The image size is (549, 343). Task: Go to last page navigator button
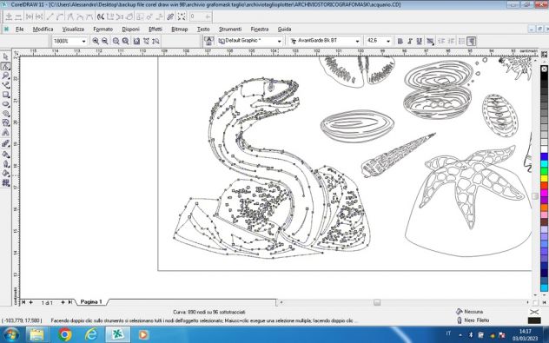click(x=70, y=302)
